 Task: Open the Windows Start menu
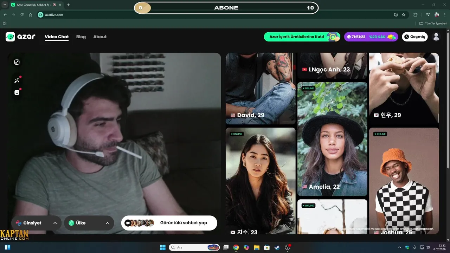pos(163,247)
